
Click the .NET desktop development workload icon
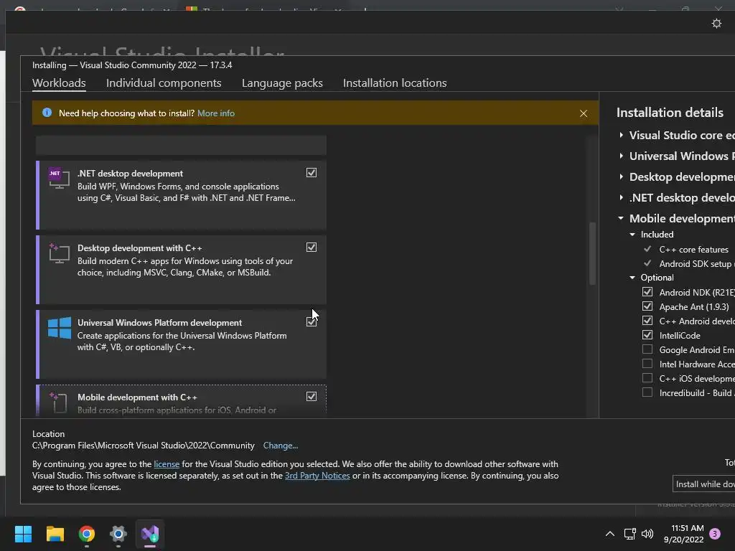[59, 178]
